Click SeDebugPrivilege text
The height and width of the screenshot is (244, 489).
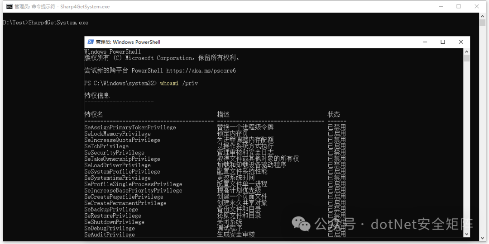tap(110, 229)
